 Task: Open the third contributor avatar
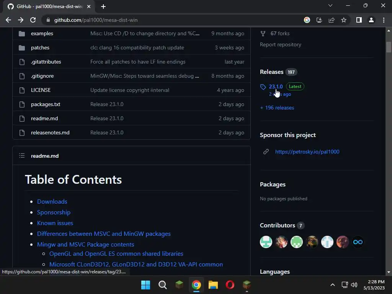click(x=297, y=242)
